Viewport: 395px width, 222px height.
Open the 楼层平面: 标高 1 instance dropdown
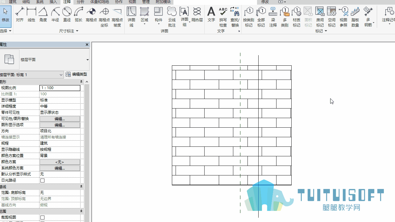(61, 75)
